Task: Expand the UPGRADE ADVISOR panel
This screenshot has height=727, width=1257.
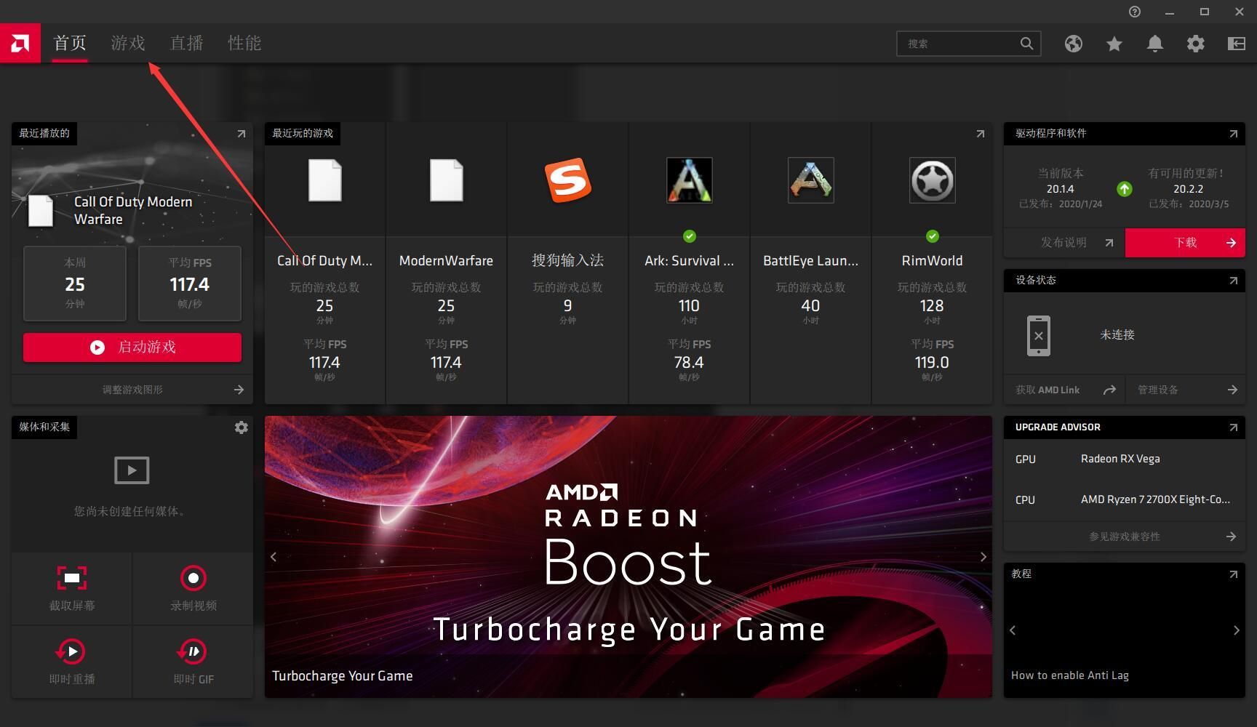Action: 1233,427
